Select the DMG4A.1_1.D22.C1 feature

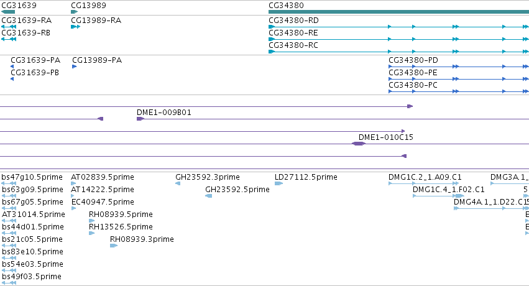(x=491, y=208)
